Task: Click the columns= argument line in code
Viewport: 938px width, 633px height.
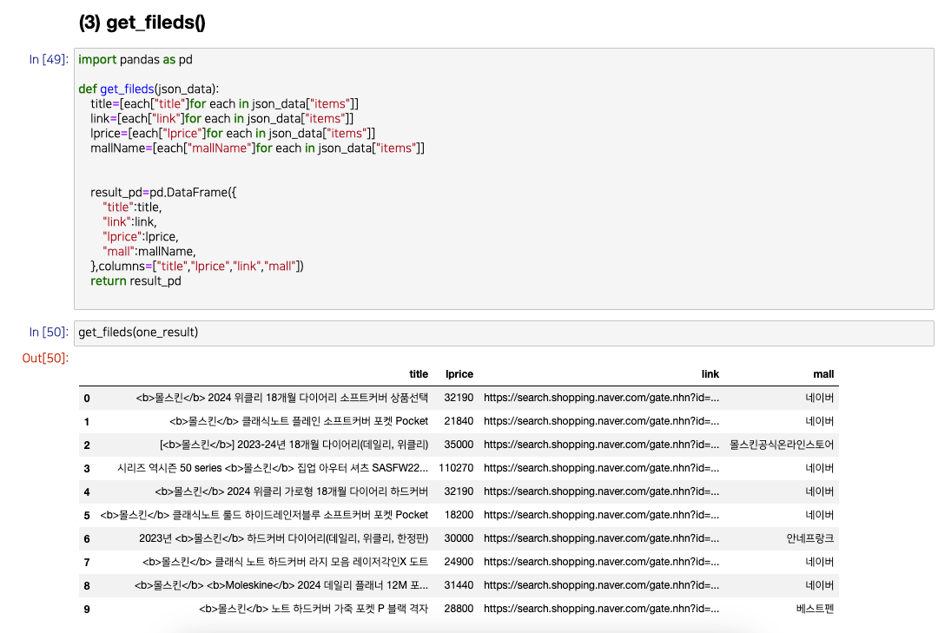Action: pos(197,266)
